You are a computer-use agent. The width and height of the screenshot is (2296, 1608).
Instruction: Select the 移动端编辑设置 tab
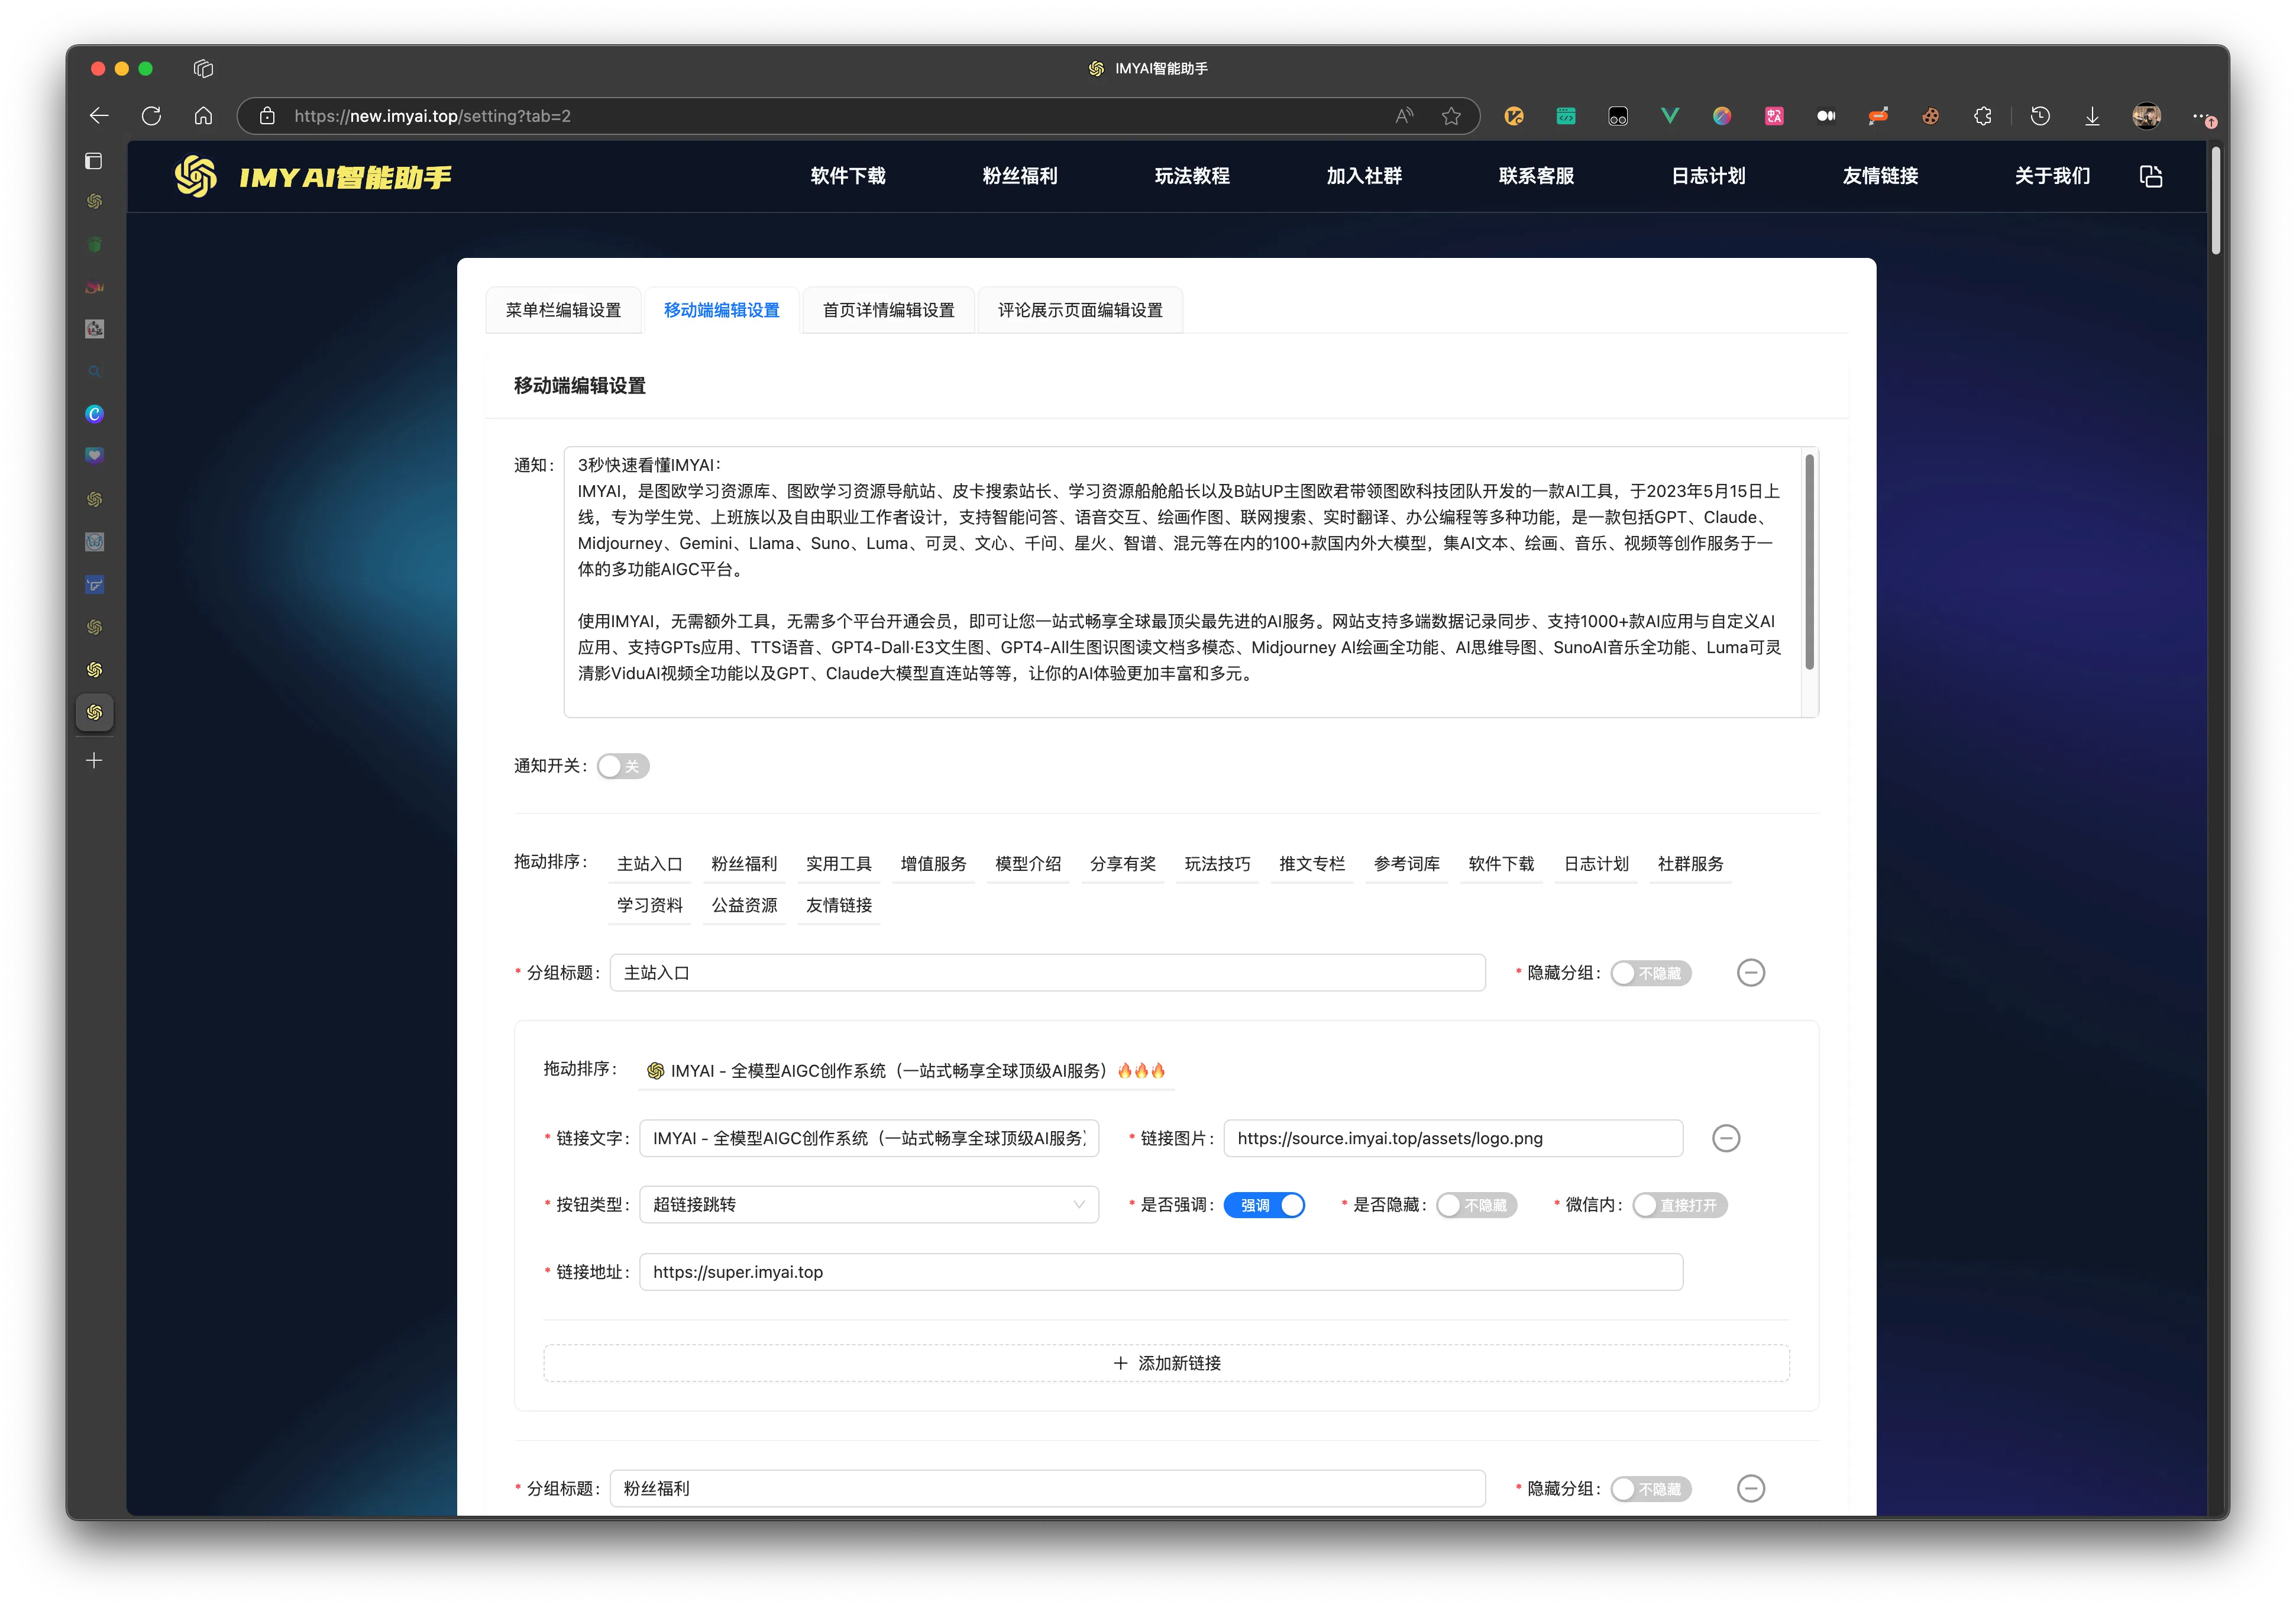[x=721, y=310]
